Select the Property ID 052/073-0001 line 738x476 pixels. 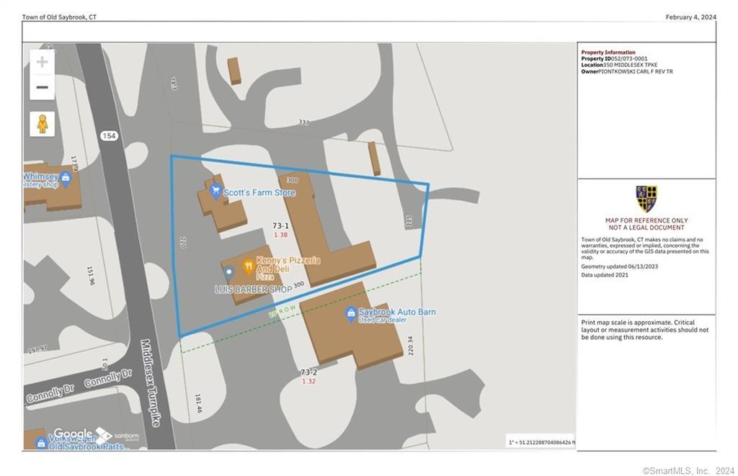click(614, 59)
